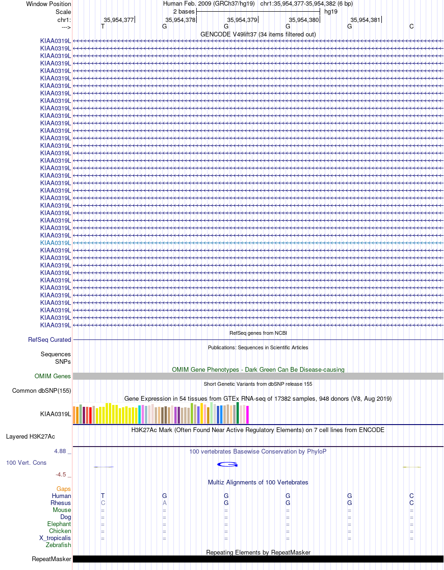The image size is (444, 570).
Task: Click base C in the chr1 sequence ruler
Action: 411,27
